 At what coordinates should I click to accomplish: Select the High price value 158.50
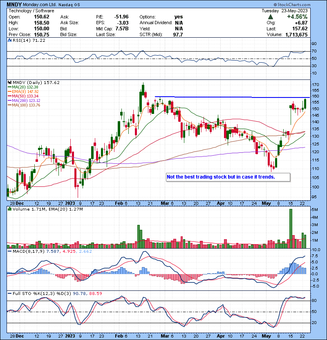pos(42,23)
